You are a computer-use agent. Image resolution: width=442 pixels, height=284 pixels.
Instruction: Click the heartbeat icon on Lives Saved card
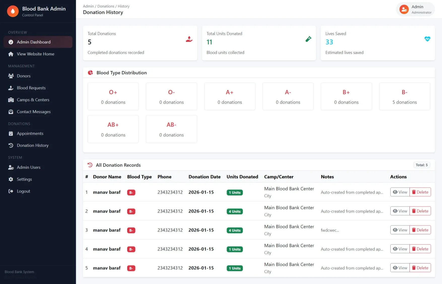[427, 39]
